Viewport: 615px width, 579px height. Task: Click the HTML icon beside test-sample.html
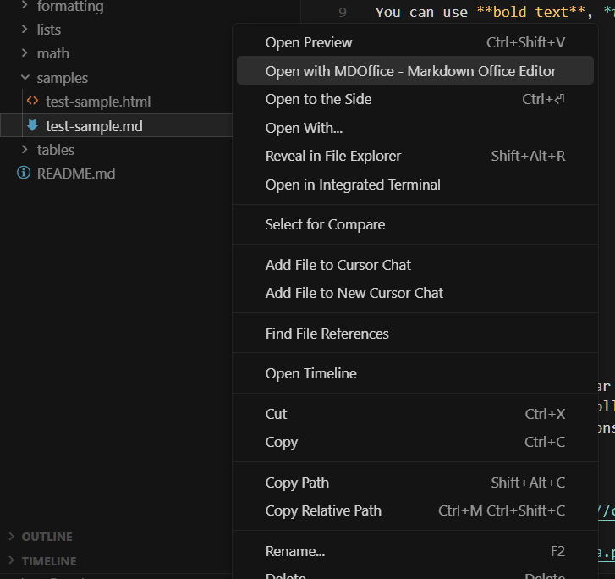point(32,102)
